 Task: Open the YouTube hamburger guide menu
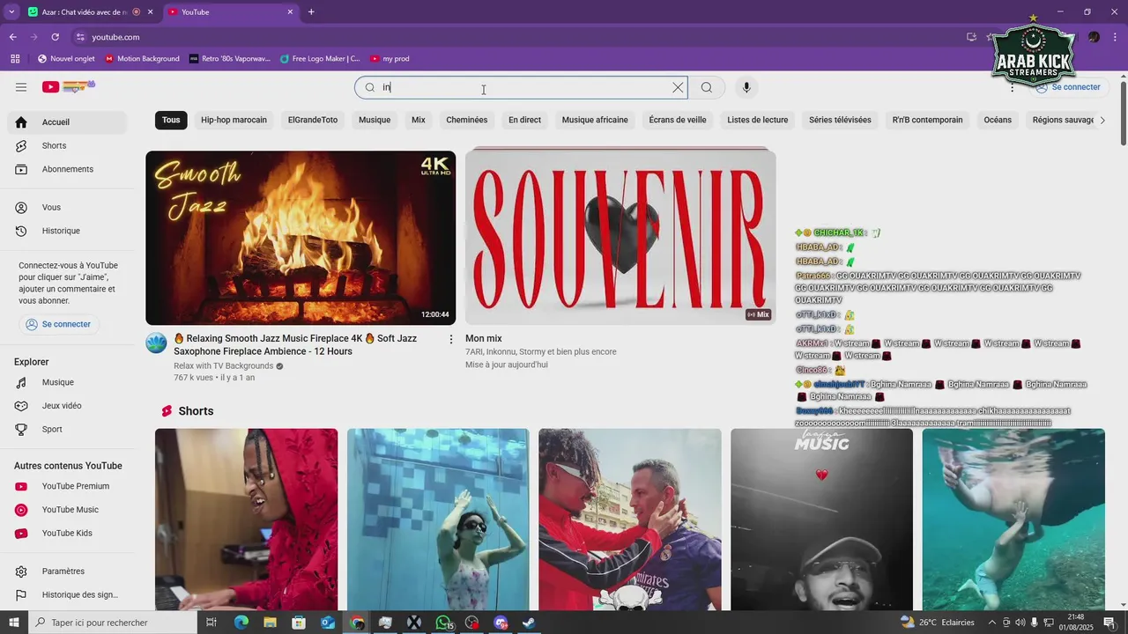click(x=21, y=87)
